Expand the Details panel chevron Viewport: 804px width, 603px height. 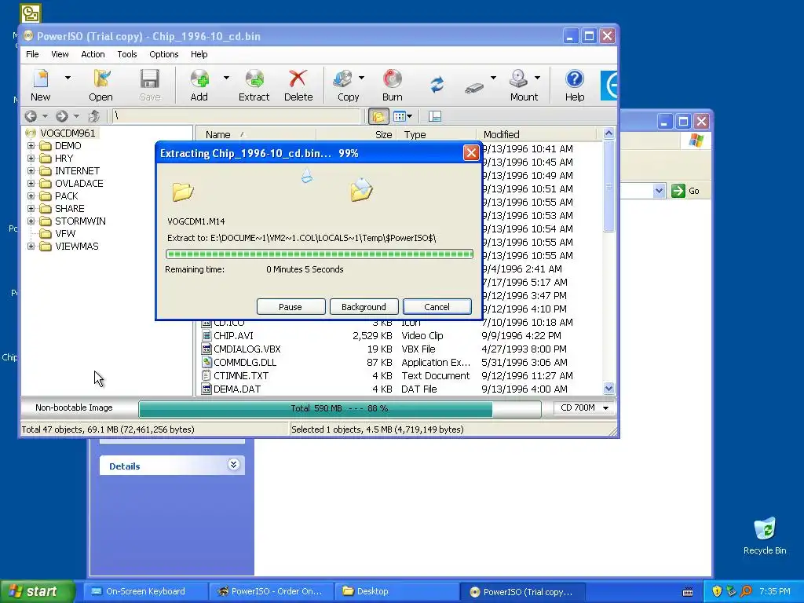coord(233,465)
